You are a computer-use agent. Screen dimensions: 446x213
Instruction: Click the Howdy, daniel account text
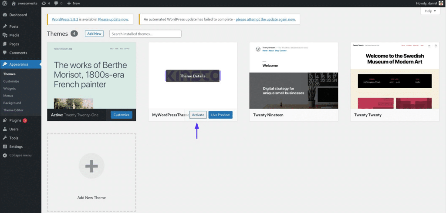pyautogui.click(x=426, y=3)
